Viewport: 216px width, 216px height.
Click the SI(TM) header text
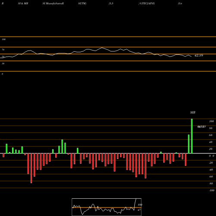(x=82, y=3)
